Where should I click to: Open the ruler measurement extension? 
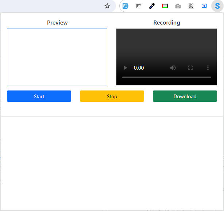[x=139, y=6]
